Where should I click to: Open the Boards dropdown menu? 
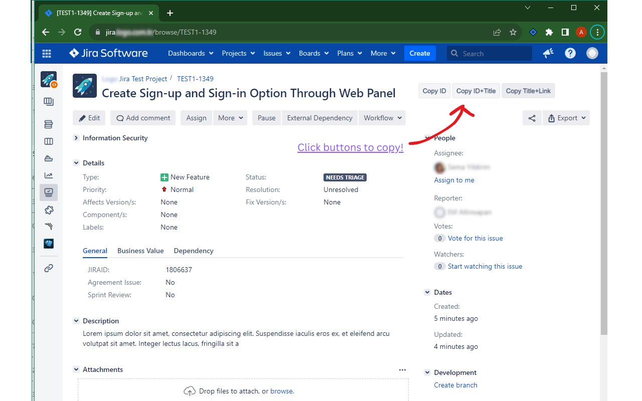(x=314, y=53)
